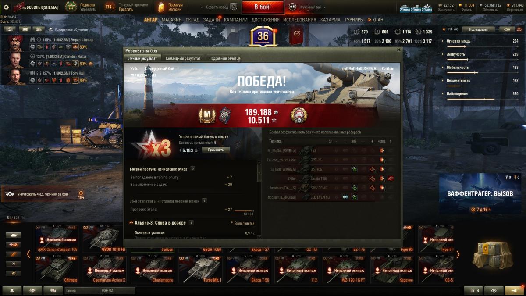This screenshot has width=526, height=296.
Task: Open the notifications button at bottom right
Action: click(514, 290)
